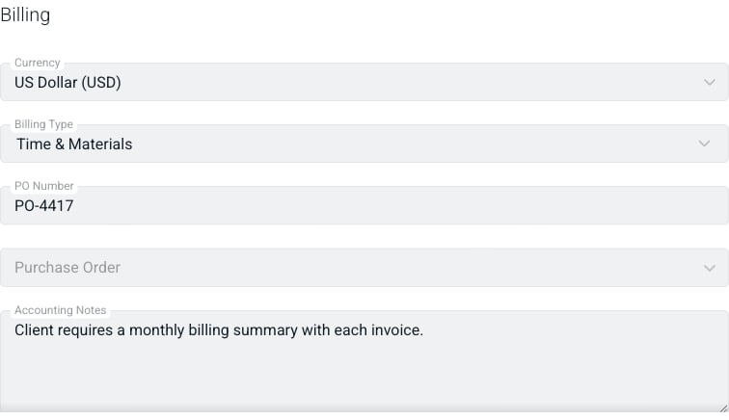Viewport: 729px width, 420px height.
Task: Click the PO Number field label
Action: click(x=44, y=186)
